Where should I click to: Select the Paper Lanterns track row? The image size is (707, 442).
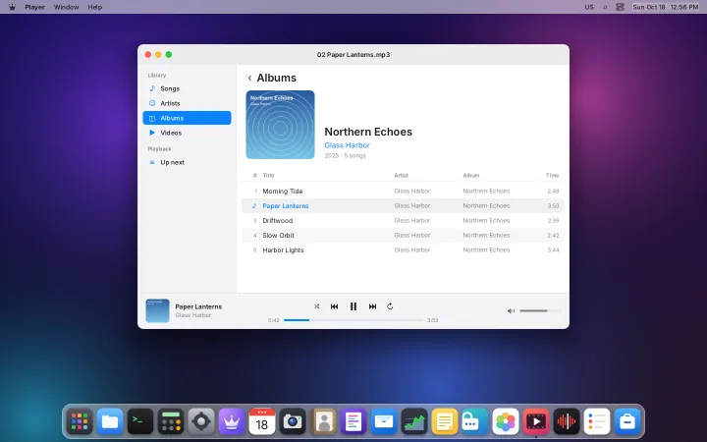tap(403, 205)
